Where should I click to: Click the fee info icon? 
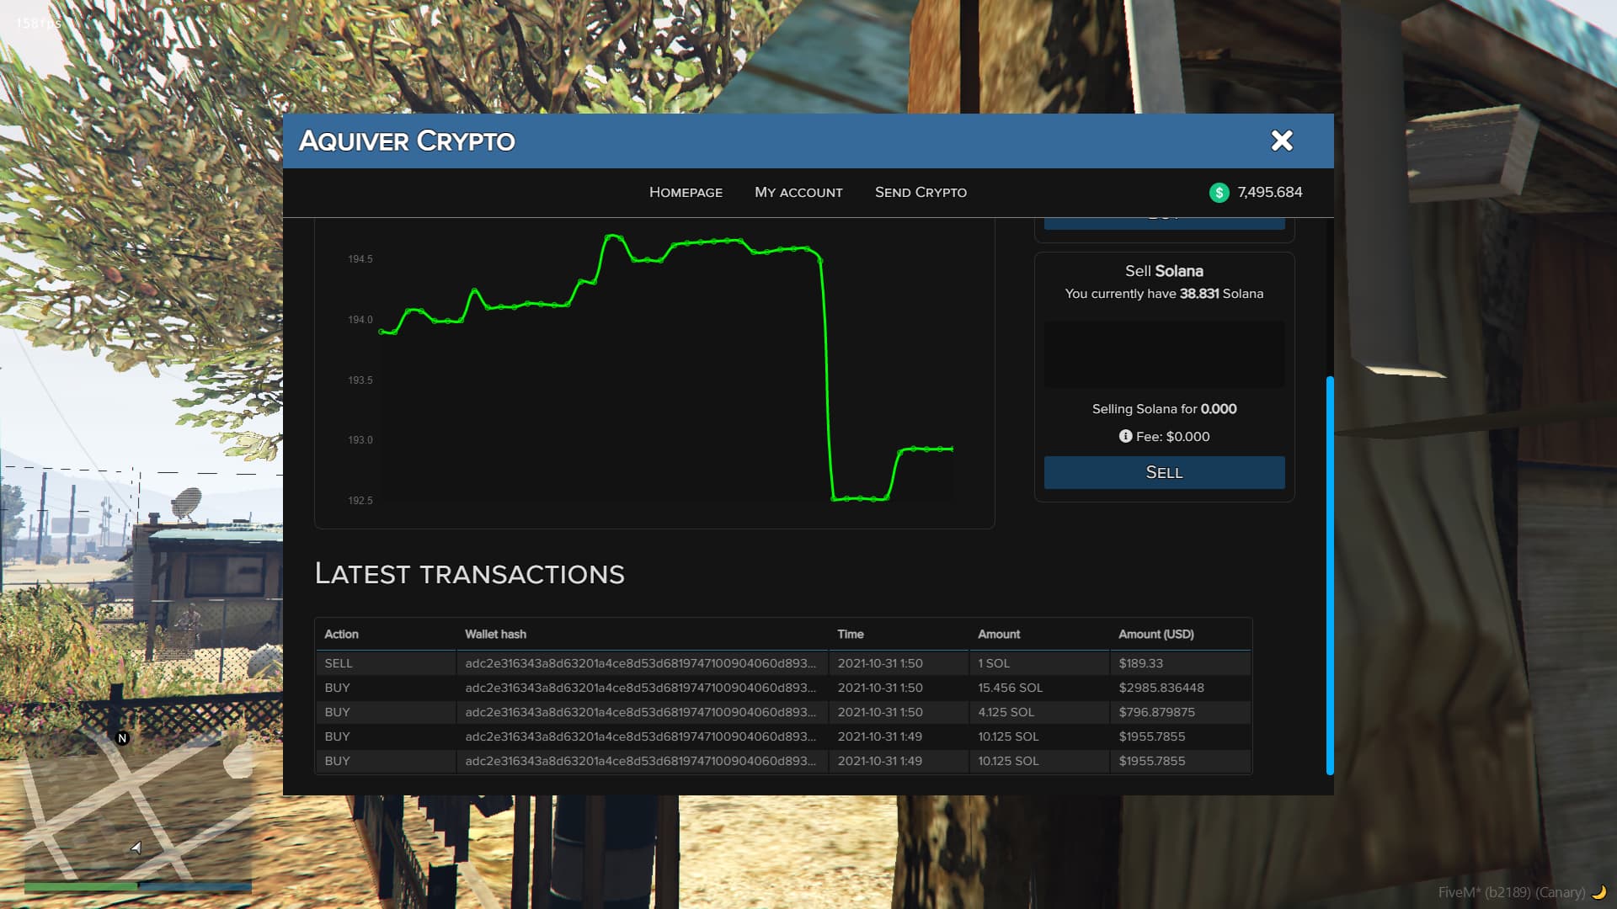point(1125,436)
